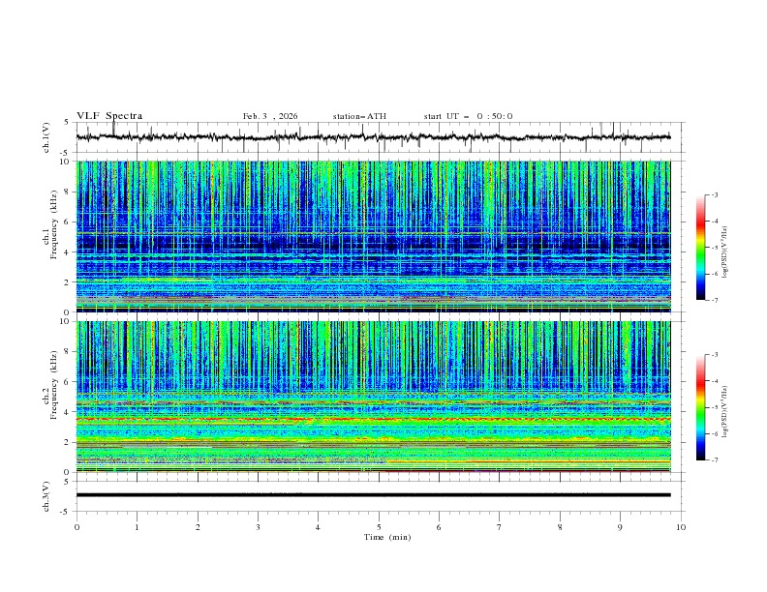Click the '5' tick on time axis
Viewport: 767px width, 592px height.
379,527
